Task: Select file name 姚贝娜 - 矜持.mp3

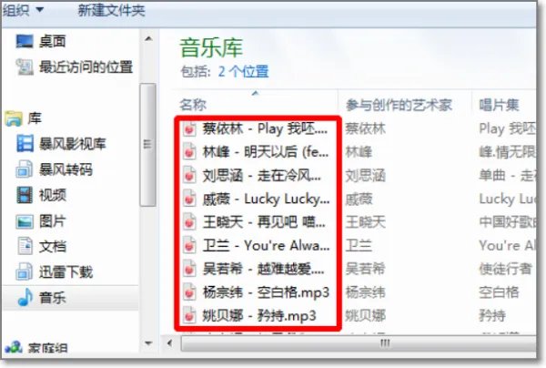Action: tap(259, 316)
